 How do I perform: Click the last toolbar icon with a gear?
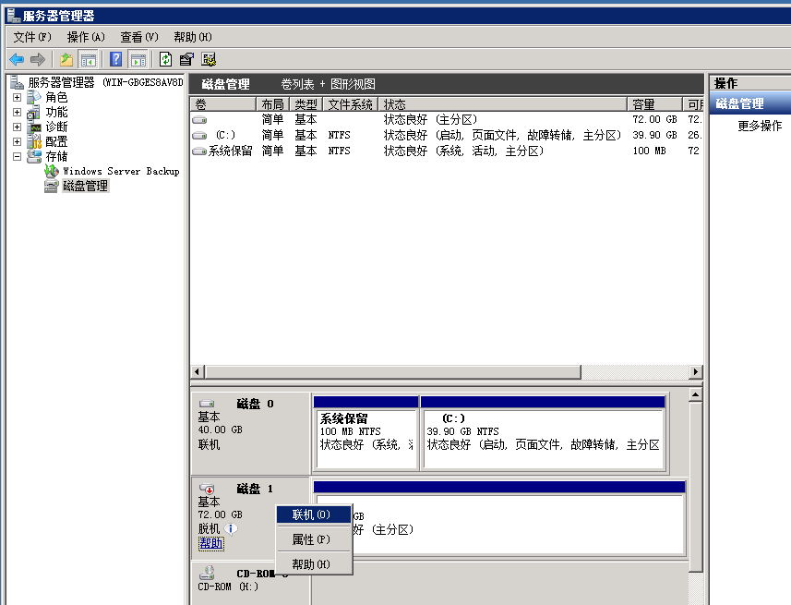pyautogui.click(x=209, y=59)
